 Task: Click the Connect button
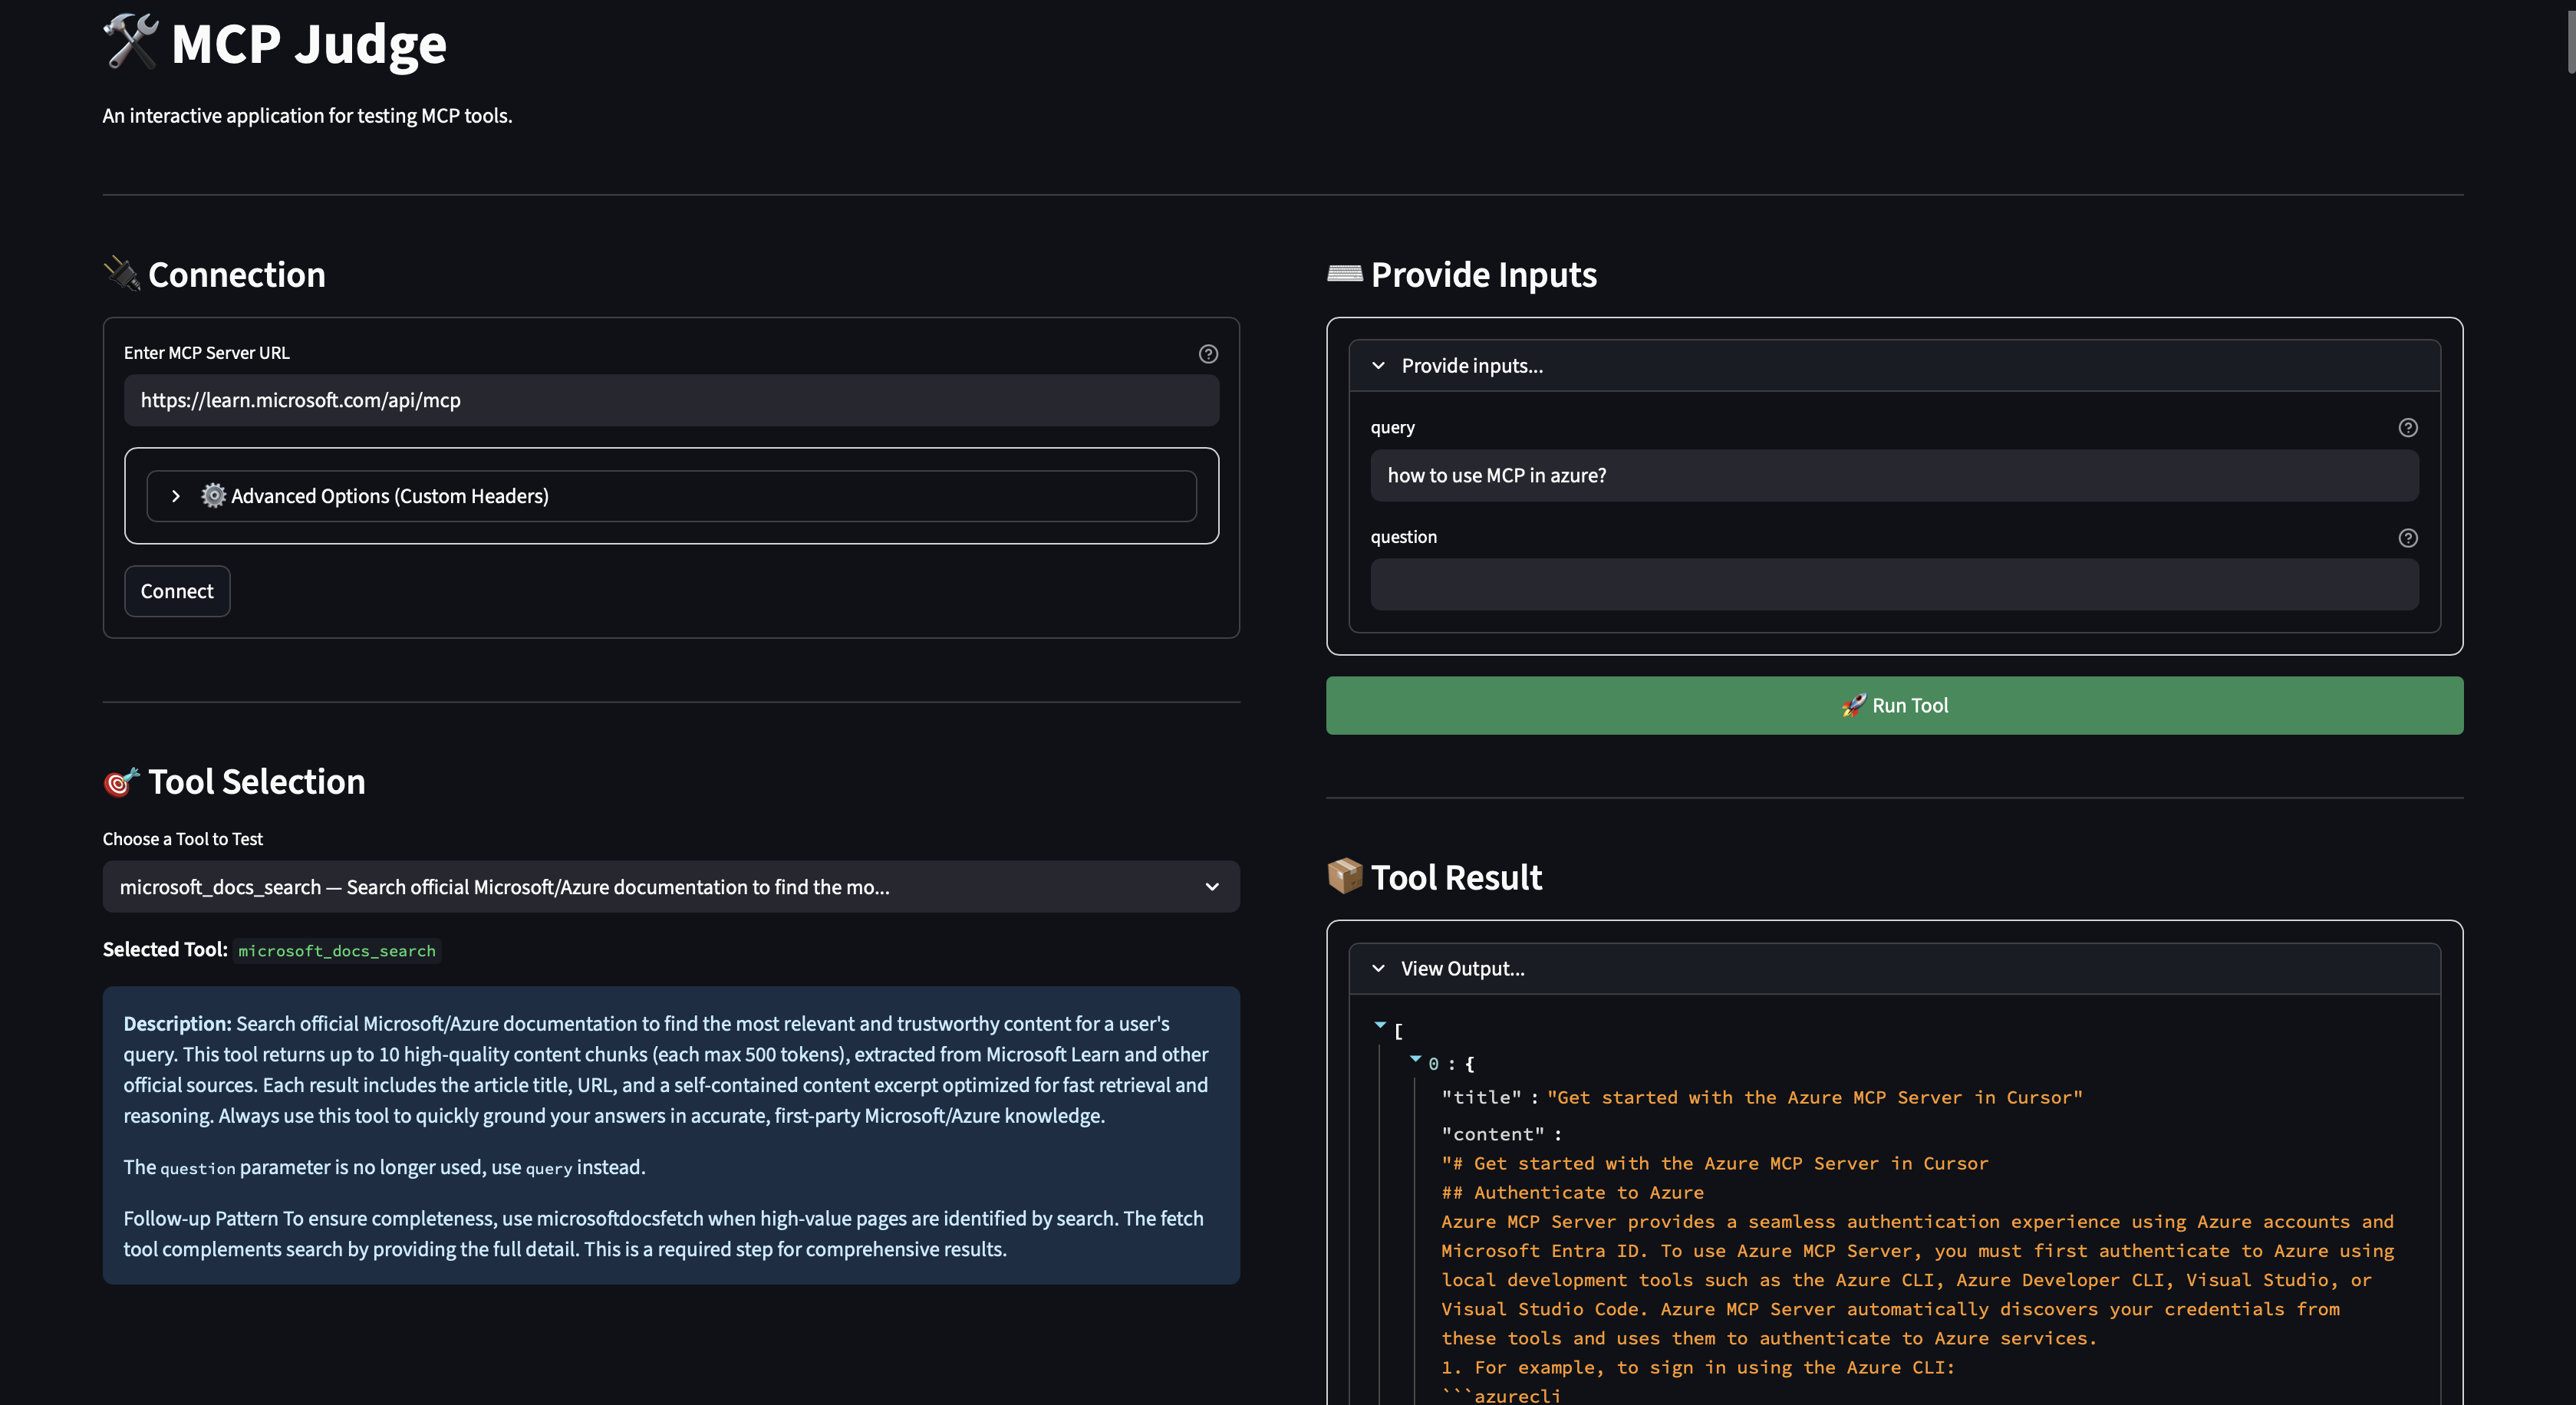point(177,591)
